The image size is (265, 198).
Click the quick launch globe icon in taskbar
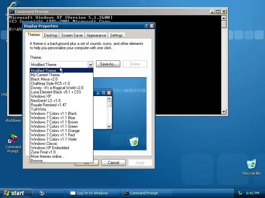coord(42,193)
